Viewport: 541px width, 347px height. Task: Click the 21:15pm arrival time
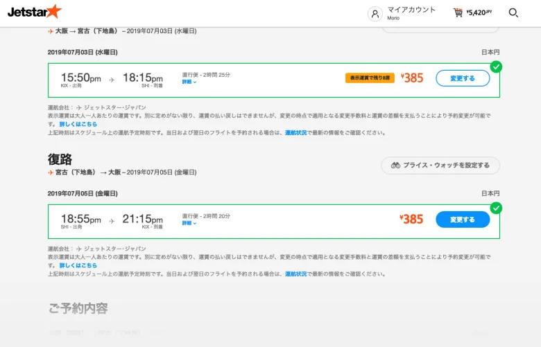pyautogui.click(x=142, y=219)
